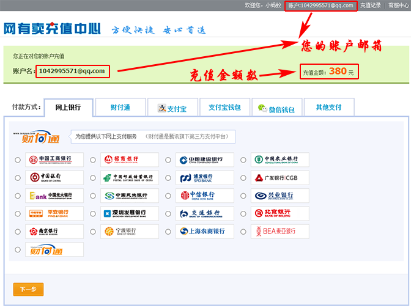Select the 平安银行 radio button
The height and width of the screenshot is (308, 411).
click(18, 214)
